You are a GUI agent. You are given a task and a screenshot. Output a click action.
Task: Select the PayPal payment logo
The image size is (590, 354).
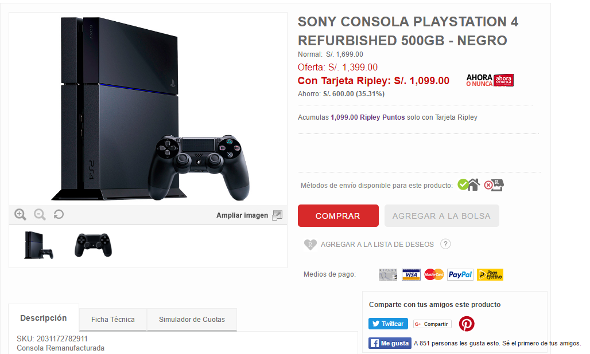[460, 275]
